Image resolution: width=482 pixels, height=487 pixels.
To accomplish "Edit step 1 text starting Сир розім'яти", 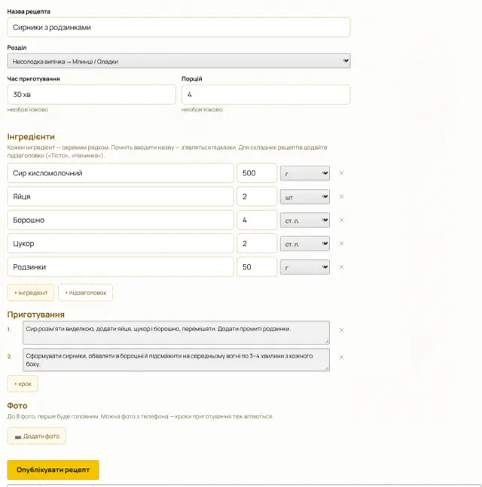I will coord(176,333).
